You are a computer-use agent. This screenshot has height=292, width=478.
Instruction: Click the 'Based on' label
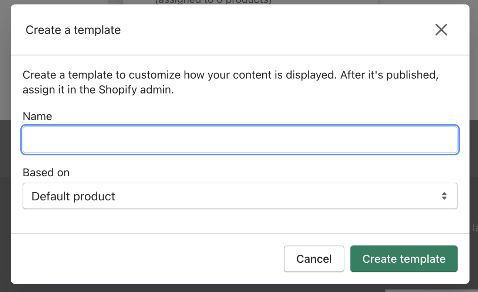[x=46, y=173]
